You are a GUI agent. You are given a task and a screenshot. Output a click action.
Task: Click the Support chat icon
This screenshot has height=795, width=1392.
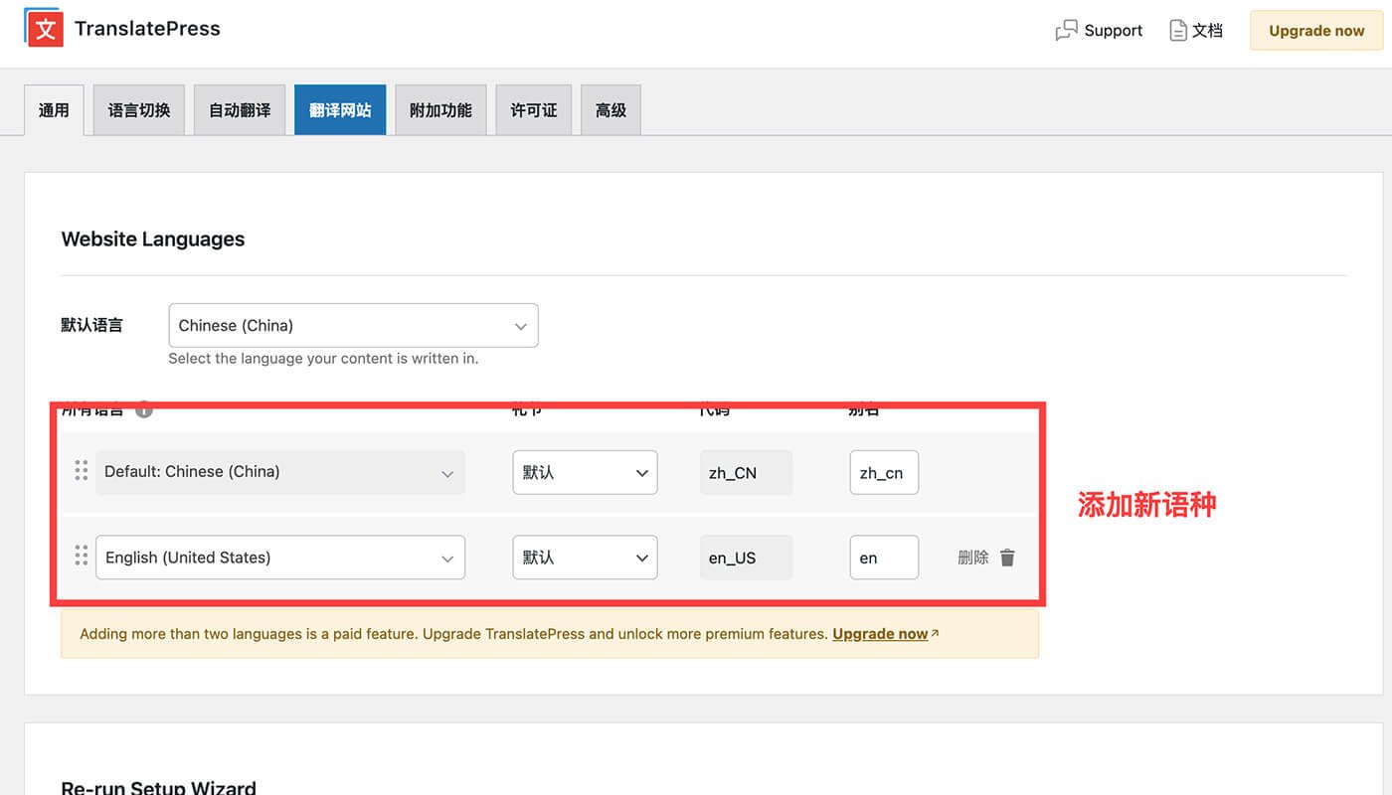pos(1066,31)
